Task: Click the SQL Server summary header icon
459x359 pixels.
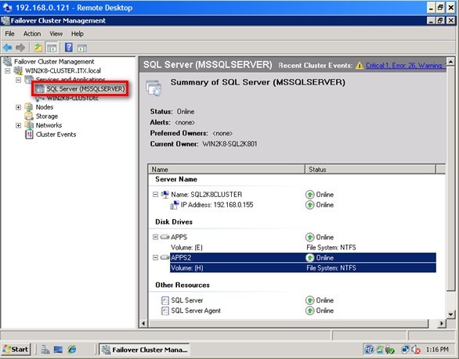Action: pos(154,88)
